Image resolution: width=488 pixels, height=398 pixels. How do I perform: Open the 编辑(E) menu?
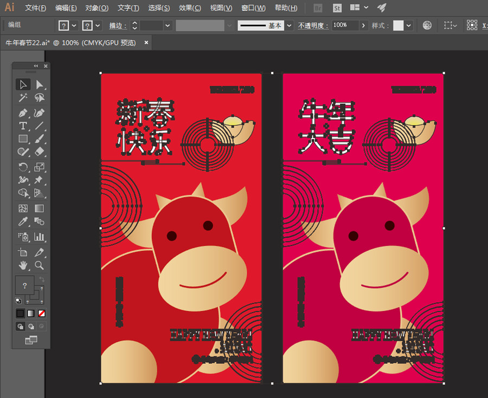click(x=66, y=8)
